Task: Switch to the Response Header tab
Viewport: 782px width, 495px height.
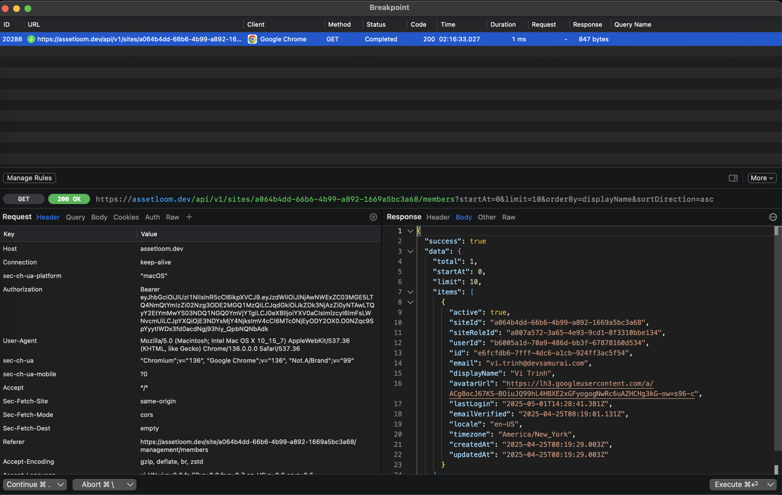Action: click(x=438, y=217)
